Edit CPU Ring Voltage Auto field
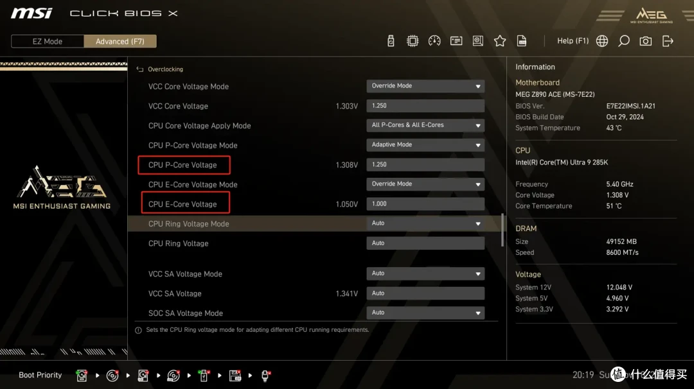This screenshot has height=389, width=694. (x=425, y=243)
